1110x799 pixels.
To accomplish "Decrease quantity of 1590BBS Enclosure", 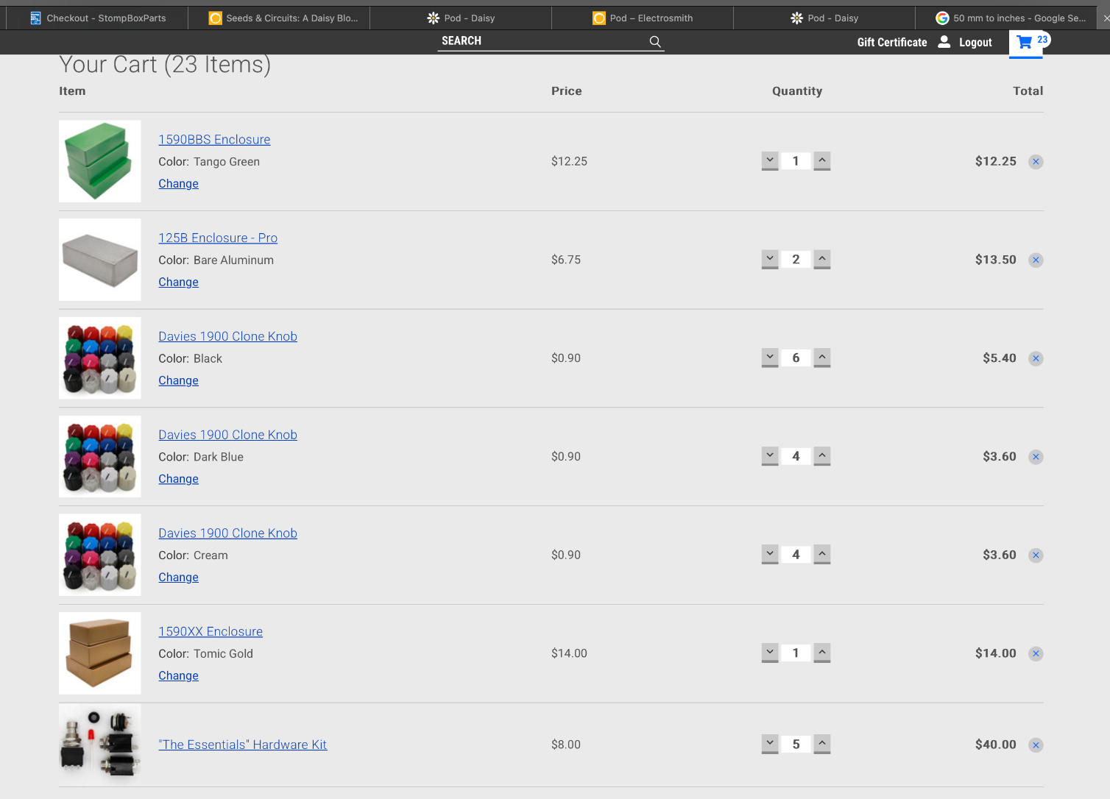I will pos(770,161).
